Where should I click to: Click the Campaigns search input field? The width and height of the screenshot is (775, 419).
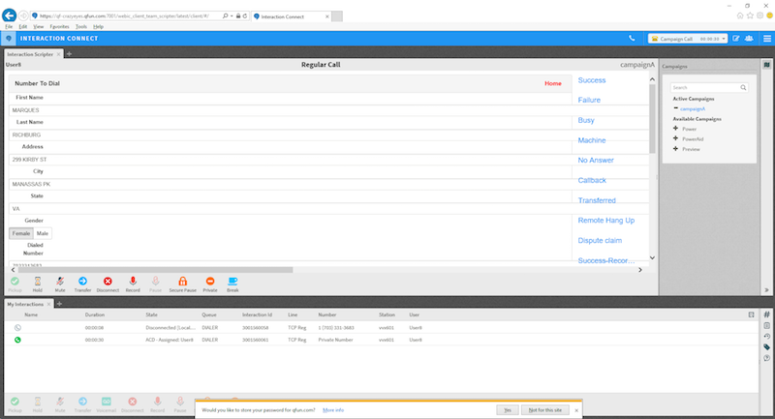click(x=705, y=87)
